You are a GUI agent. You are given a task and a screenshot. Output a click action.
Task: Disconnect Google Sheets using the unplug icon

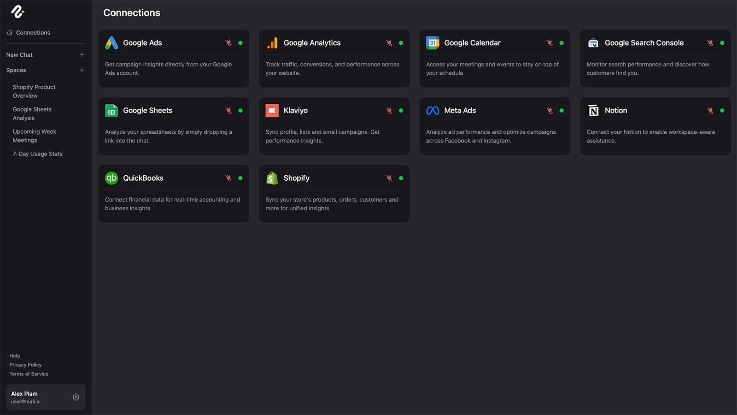[x=228, y=111]
